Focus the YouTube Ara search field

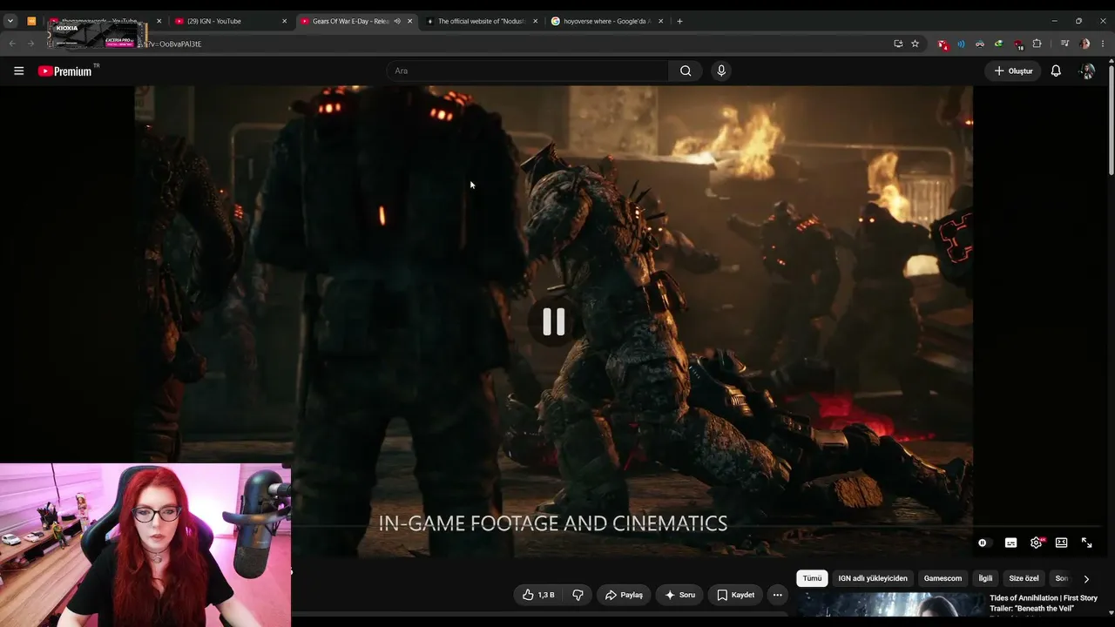(527, 71)
